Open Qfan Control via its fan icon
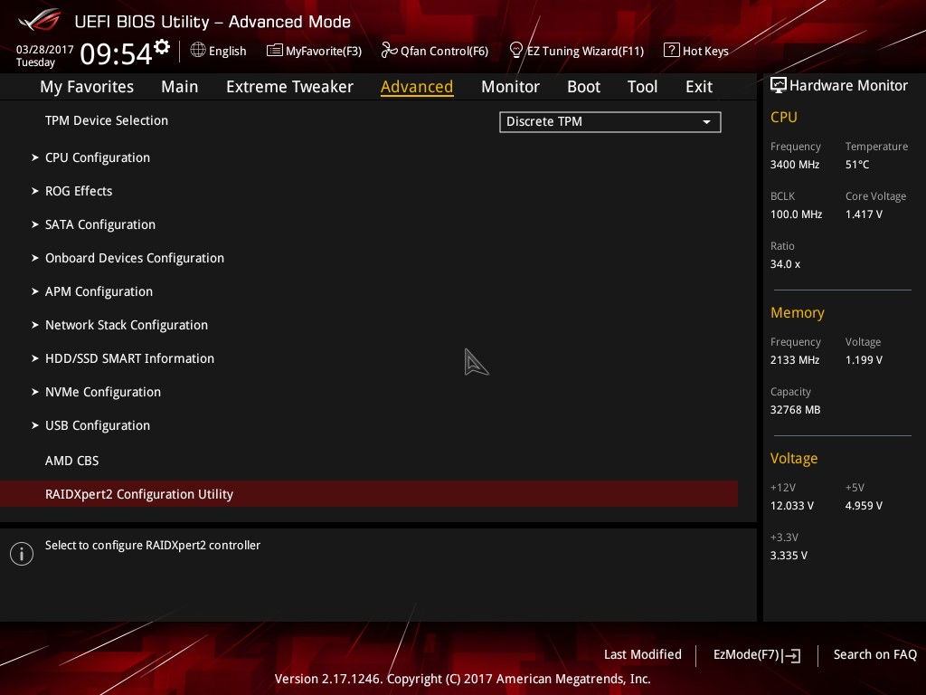The height and width of the screenshot is (695, 926). 388,51
